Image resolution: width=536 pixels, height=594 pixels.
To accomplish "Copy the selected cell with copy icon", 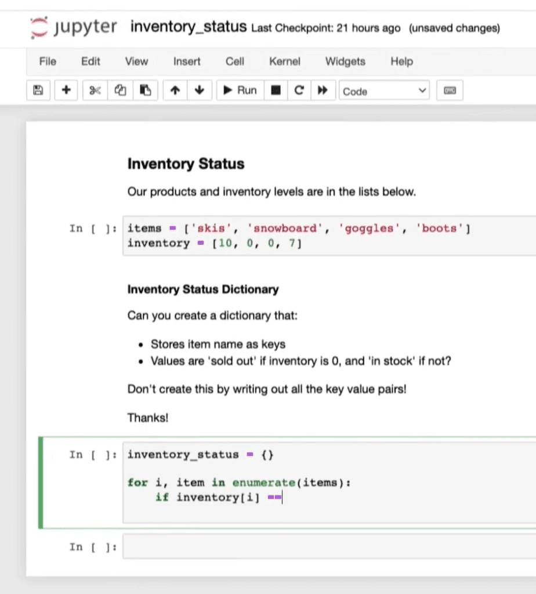I will pyautogui.click(x=120, y=90).
